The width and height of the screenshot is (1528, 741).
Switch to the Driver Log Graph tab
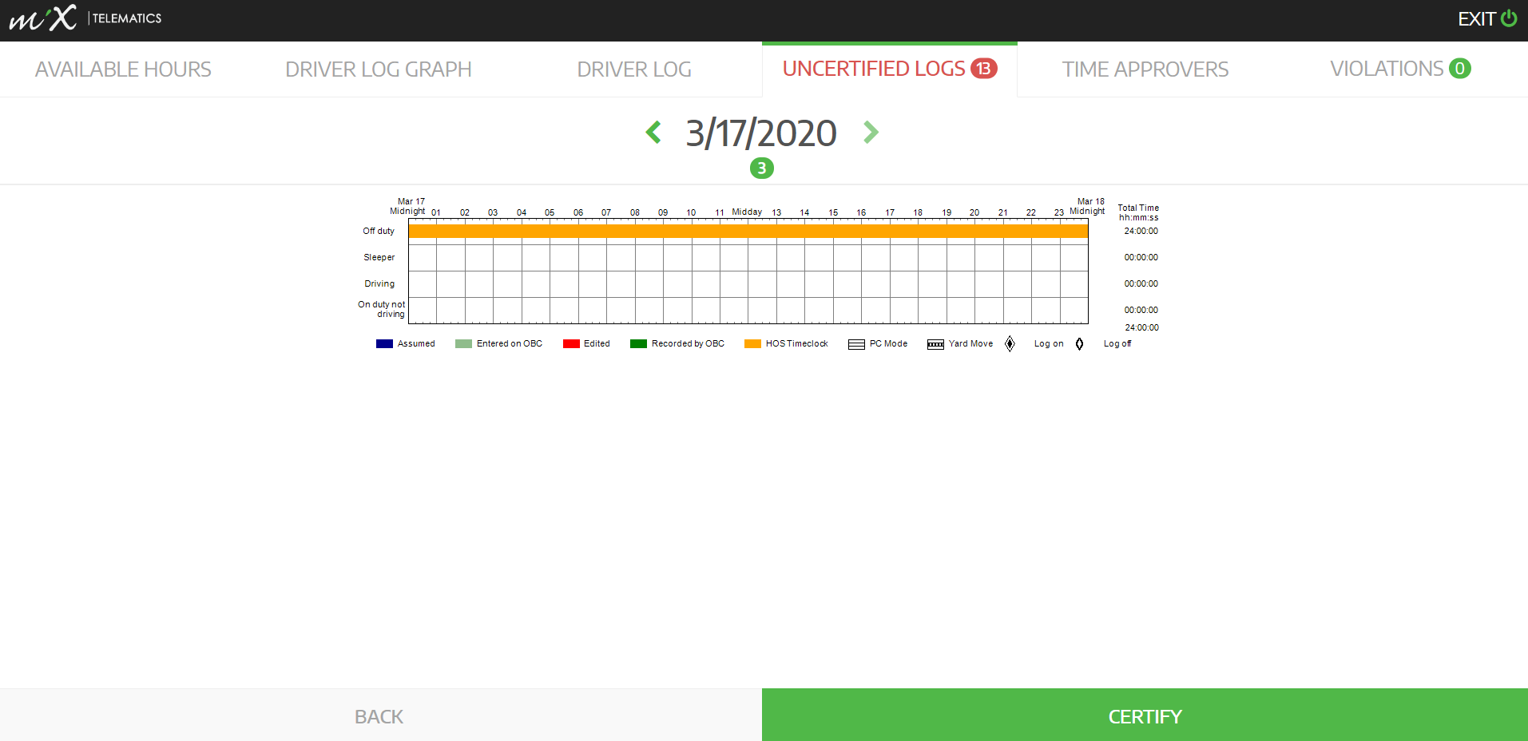pos(379,69)
